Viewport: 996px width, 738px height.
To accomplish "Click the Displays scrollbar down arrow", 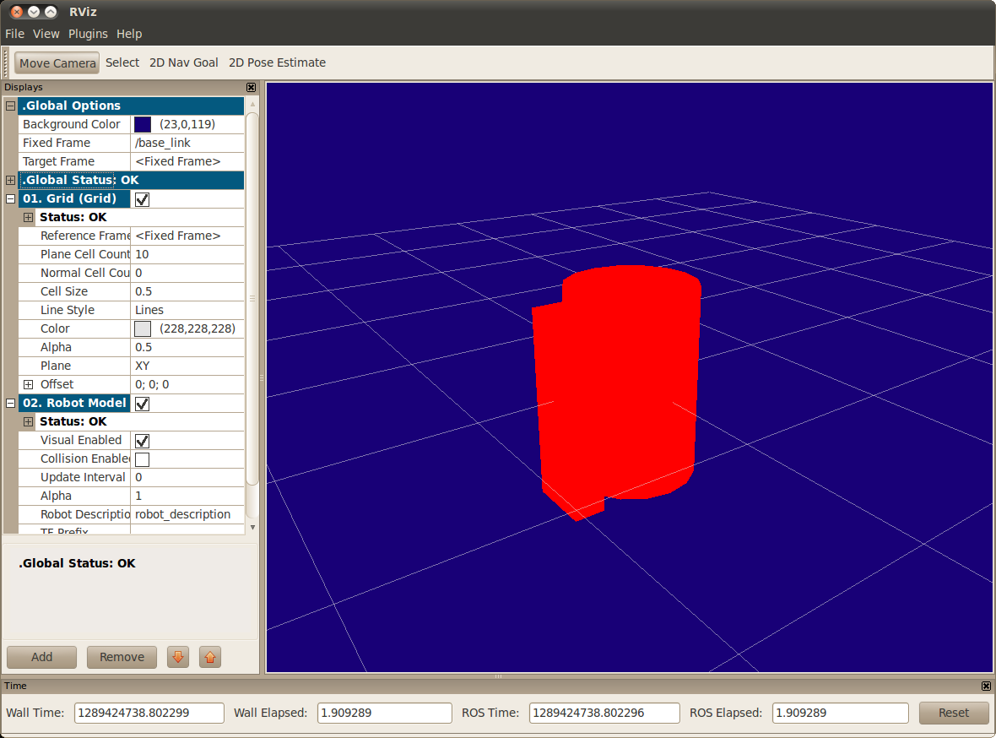I will (252, 527).
